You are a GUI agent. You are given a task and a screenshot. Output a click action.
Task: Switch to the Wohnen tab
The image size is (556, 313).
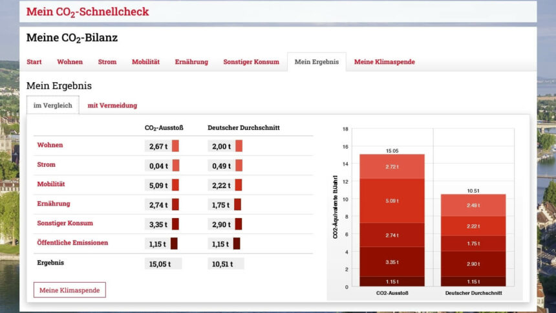point(70,61)
